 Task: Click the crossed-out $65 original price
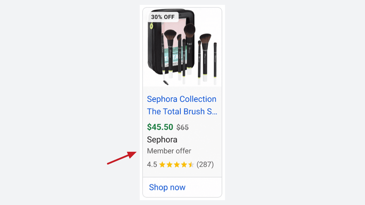click(x=182, y=128)
